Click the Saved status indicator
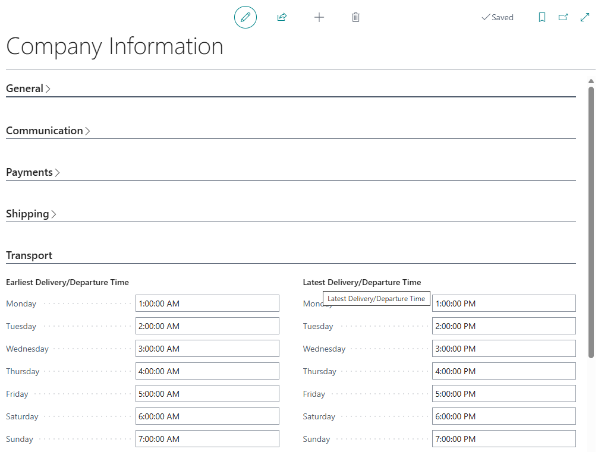The height and width of the screenshot is (452, 598). point(498,17)
